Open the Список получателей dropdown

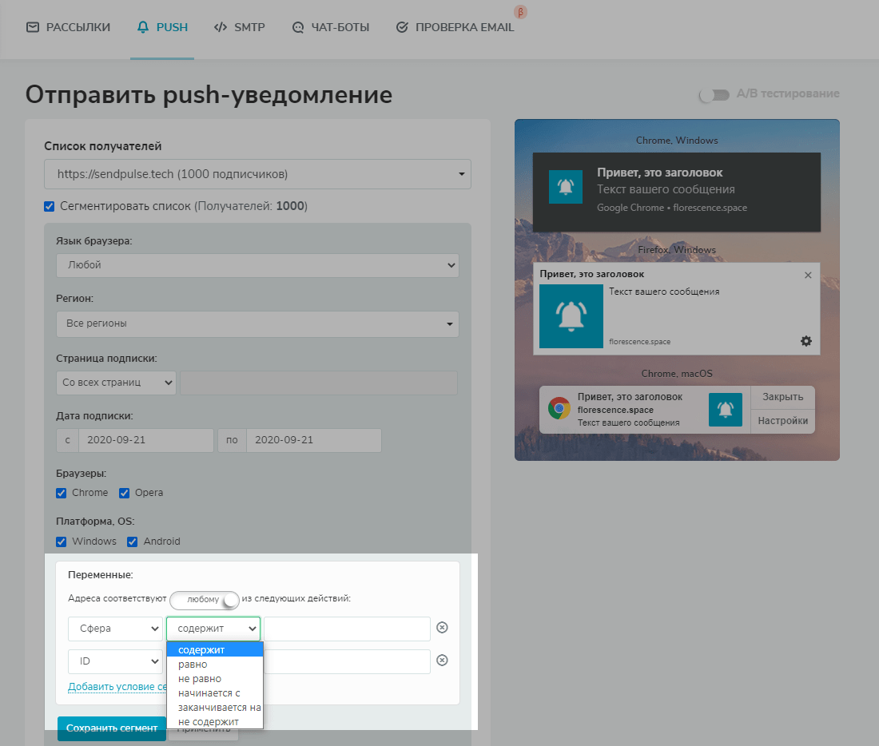(x=257, y=174)
